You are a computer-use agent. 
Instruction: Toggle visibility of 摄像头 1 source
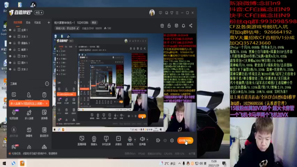coord(10,43)
